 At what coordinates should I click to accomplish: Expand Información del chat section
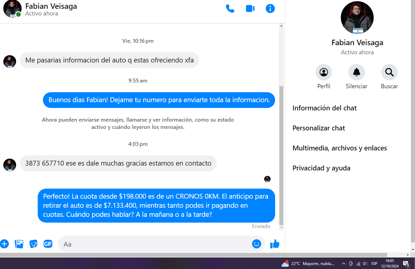(324, 108)
